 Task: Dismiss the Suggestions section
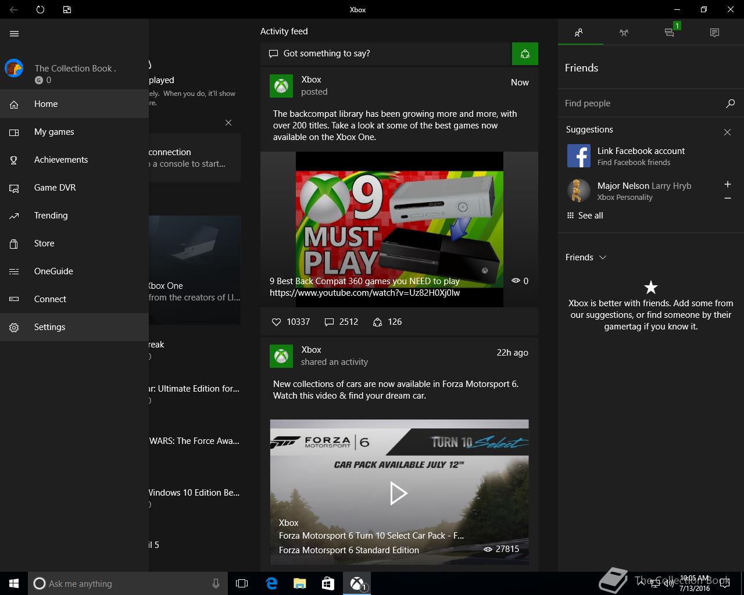click(x=727, y=132)
